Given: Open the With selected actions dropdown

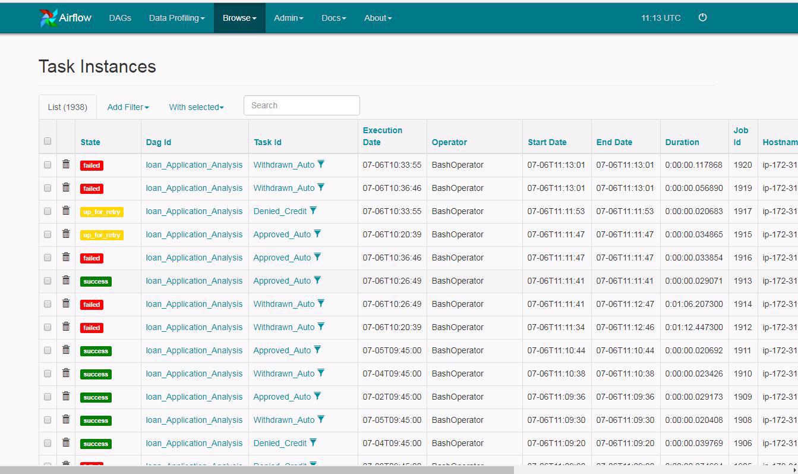Looking at the screenshot, I should pos(196,107).
